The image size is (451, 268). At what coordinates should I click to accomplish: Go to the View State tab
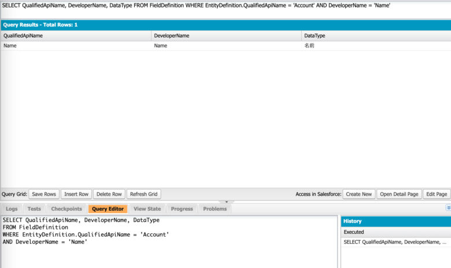coord(147,209)
